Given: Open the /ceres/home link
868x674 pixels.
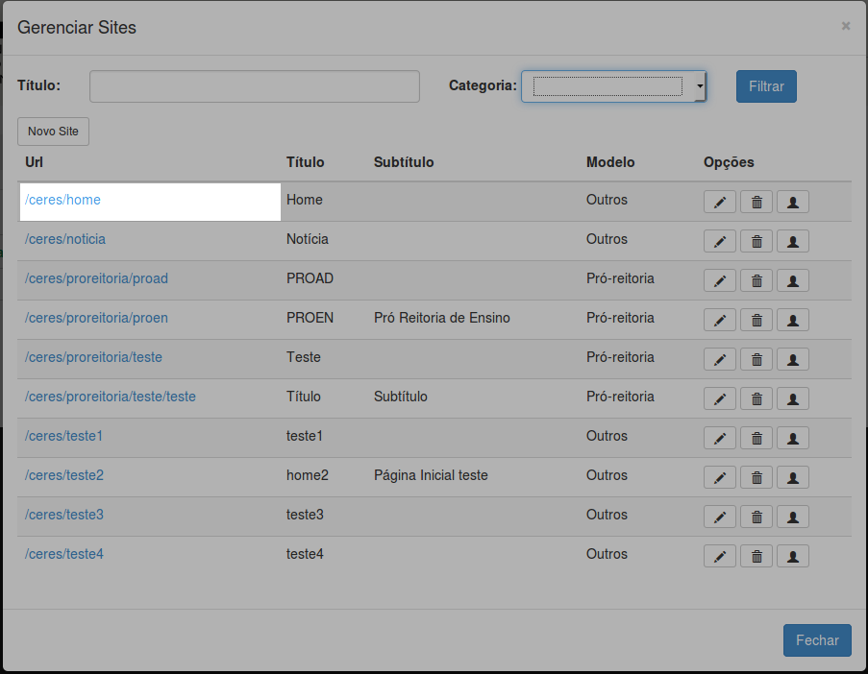Looking at the screenshot, I should click(63, 200).
